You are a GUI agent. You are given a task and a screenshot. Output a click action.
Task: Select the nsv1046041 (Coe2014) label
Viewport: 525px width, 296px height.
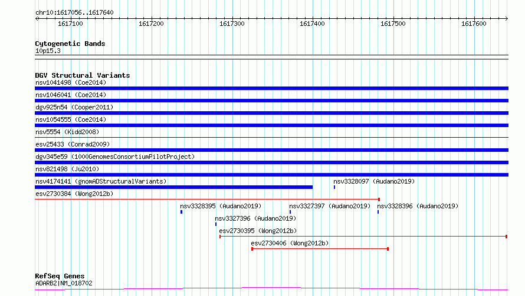point(71,95)
